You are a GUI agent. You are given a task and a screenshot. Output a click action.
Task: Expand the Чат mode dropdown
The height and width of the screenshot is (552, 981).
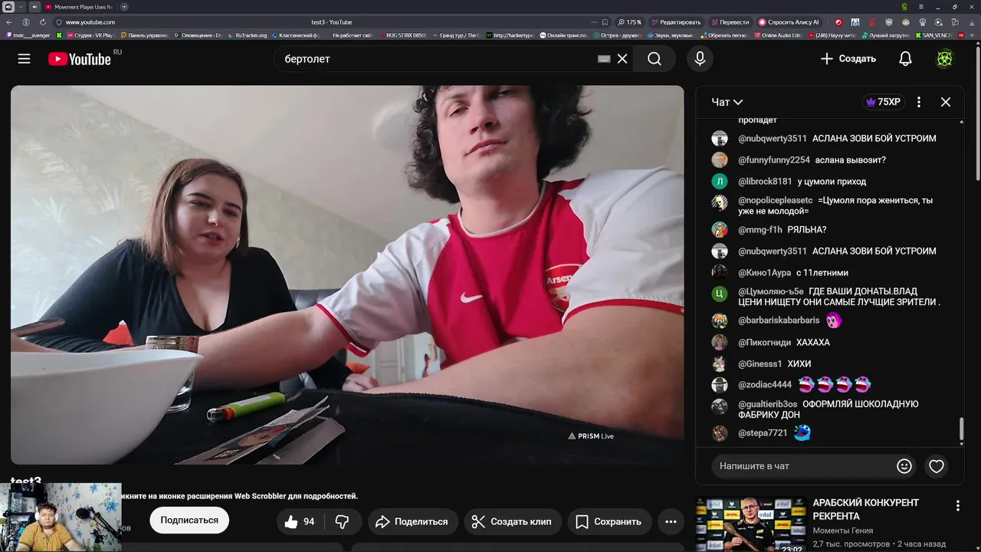pos(727,102)
